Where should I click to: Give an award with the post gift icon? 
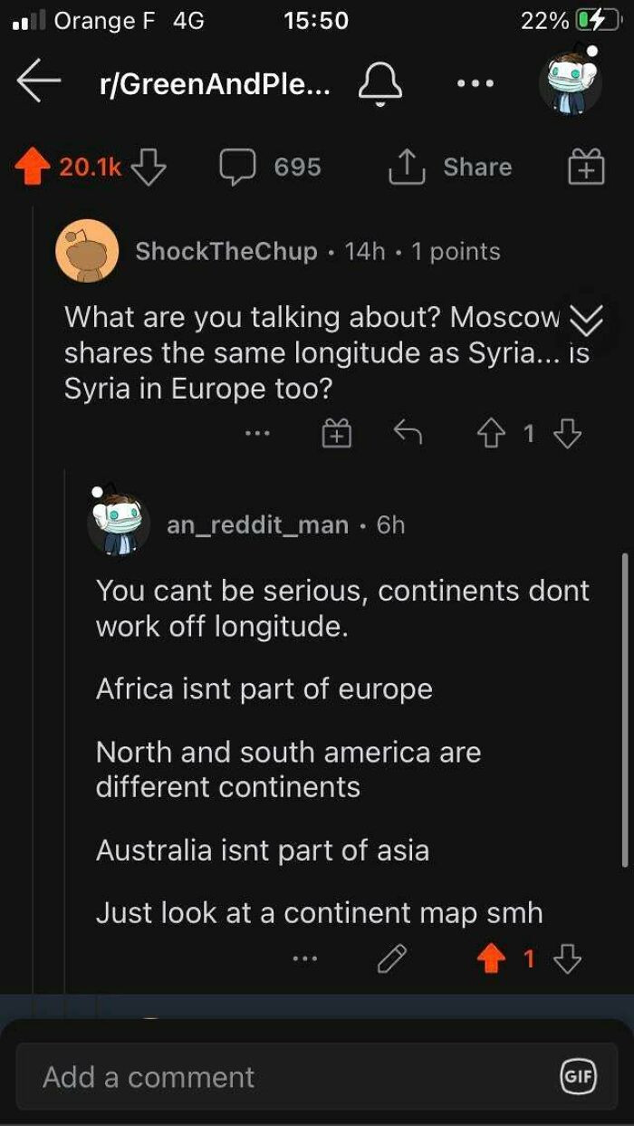(x=584, y=167)
